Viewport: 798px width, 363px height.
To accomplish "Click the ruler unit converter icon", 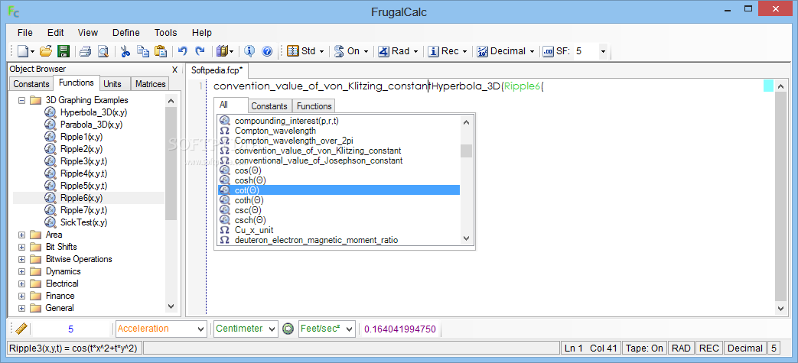I will click(x=21, y=329).
